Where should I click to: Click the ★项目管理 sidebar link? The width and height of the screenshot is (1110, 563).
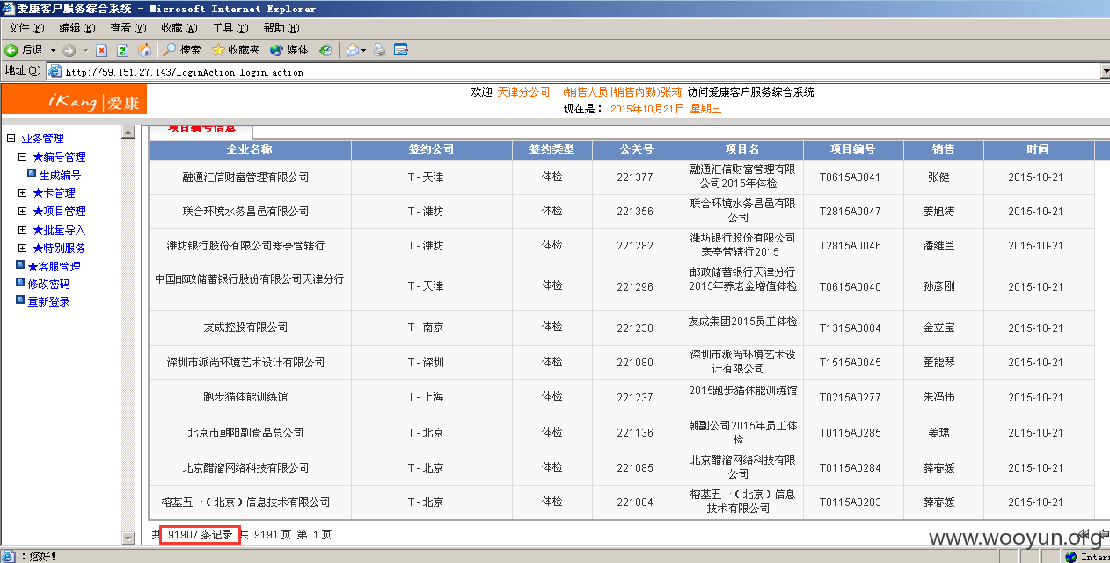click(59, 212)
